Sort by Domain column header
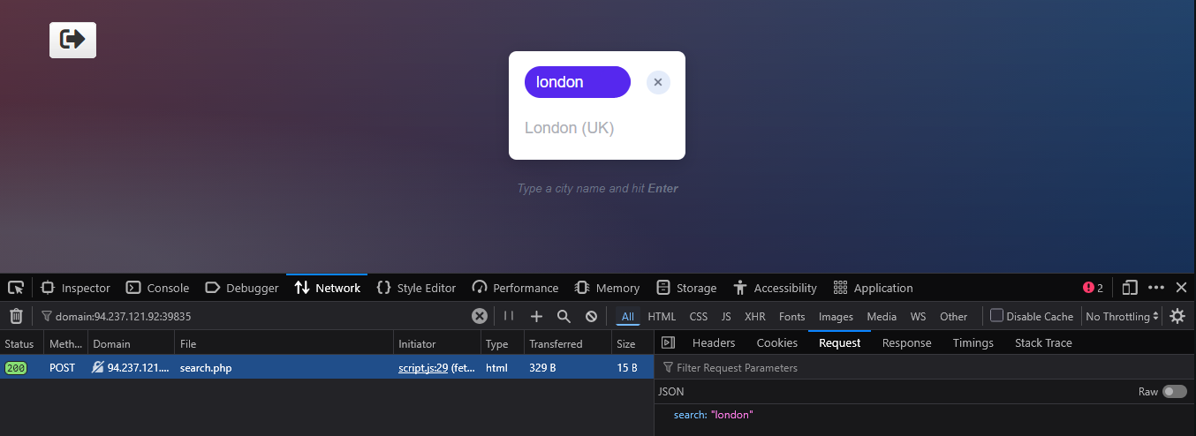The image size is (1196, 436). tap(131, 343)
